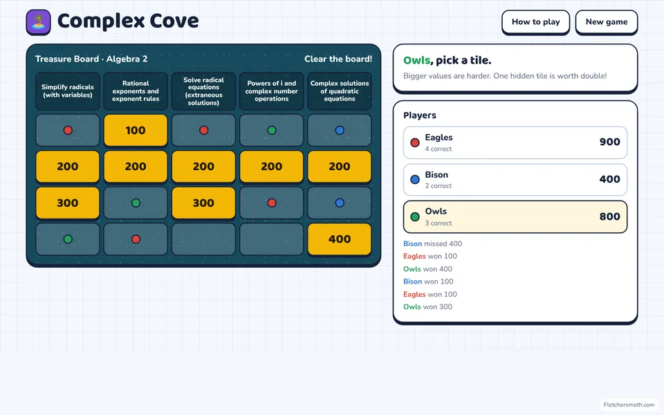Click the blue Bison team color dot
The width and height of the screenshot is (664, 415).
(x=415, y=180)
